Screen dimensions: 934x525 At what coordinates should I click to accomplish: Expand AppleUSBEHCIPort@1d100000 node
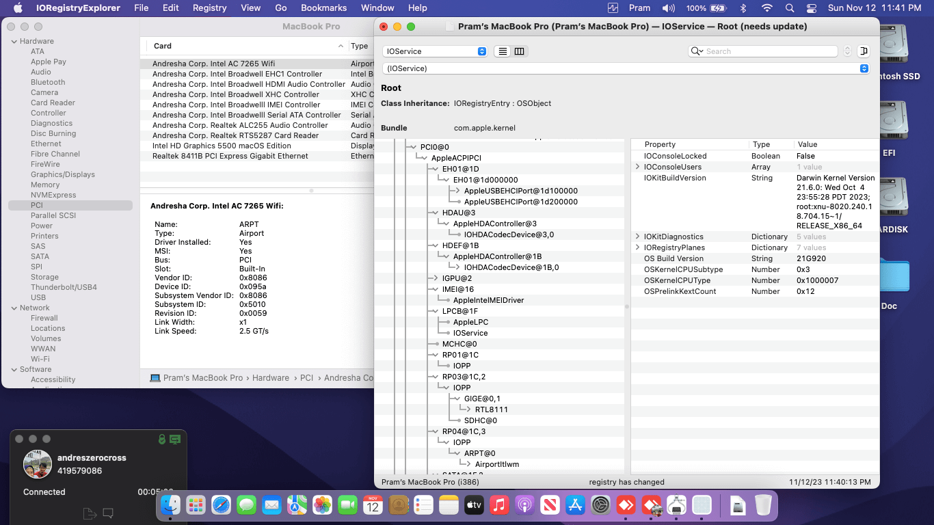(x=456, y=191)
